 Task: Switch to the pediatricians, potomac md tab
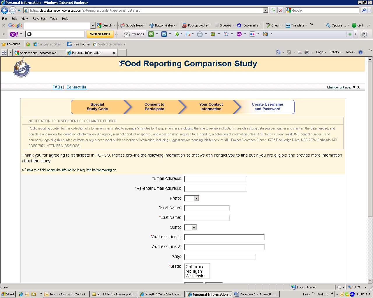click(39, 53)
